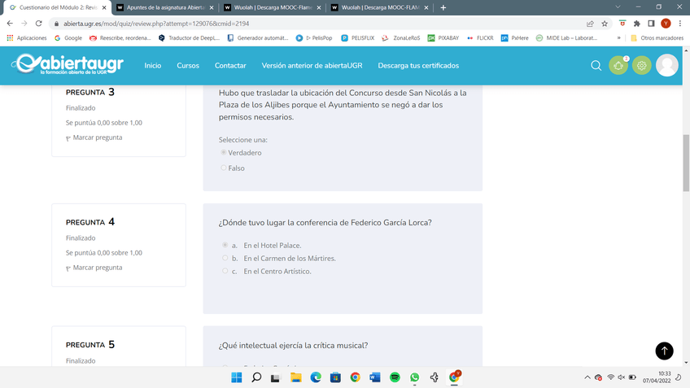Select option b. En el Carmen de los Mártires

point(225,258)
